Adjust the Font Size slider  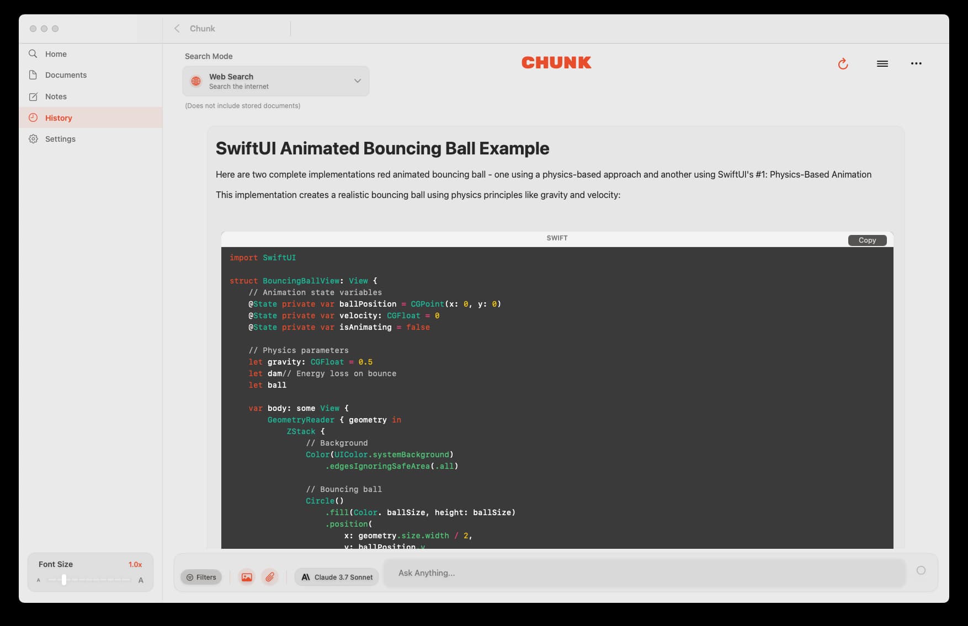click(65, 580)
